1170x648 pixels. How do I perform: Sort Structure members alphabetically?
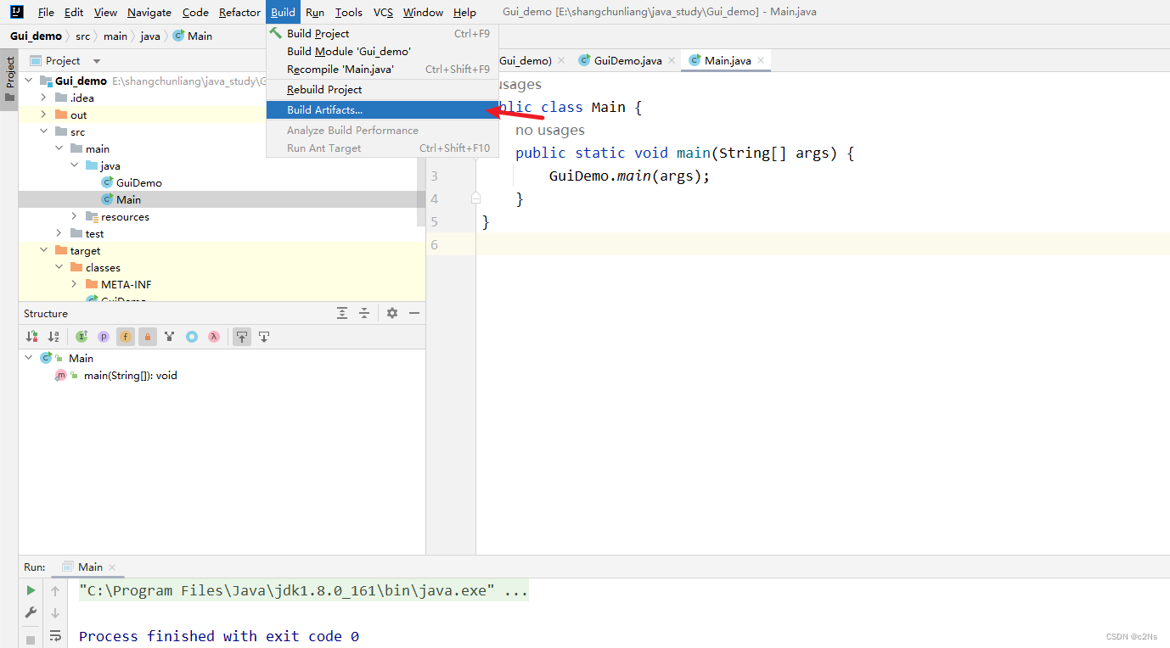54,337
